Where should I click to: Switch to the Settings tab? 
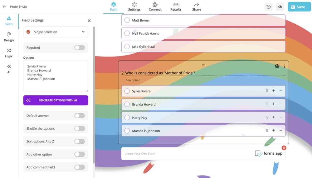tap(134, 7)
